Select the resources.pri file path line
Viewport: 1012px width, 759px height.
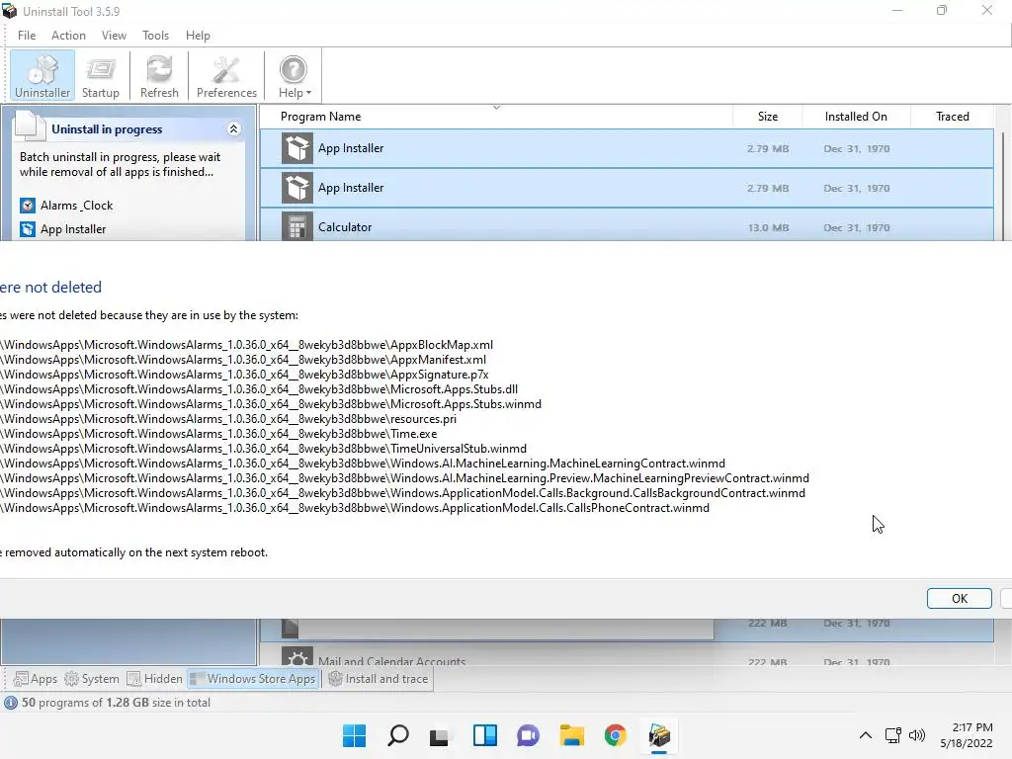tap(228, 419)
